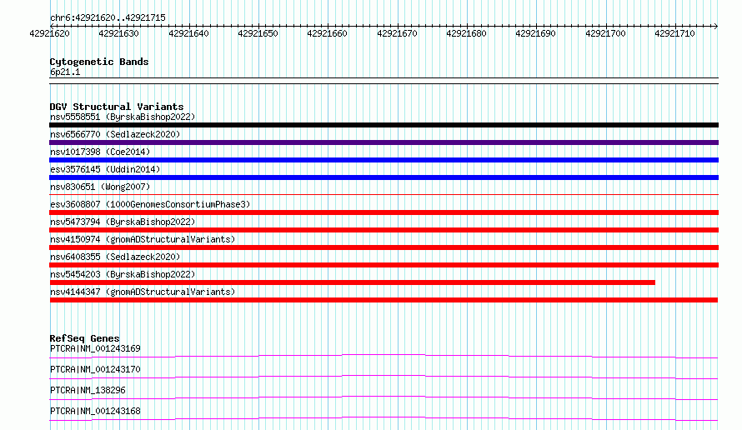Image resolution: width=742 pixels, height=430 pixels.
Task: Click ruler coordinate 42921660
Action: coord(327,33)
